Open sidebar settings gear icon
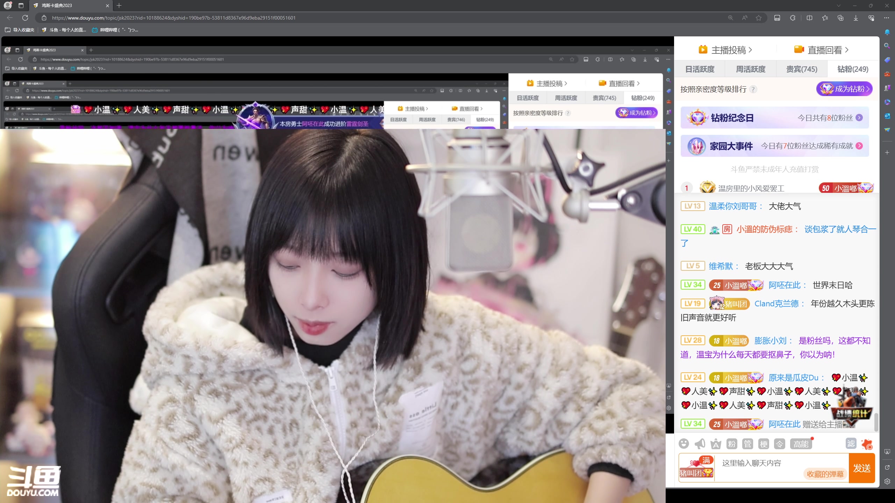The image size is (895, 503). [x=887, y=481]
